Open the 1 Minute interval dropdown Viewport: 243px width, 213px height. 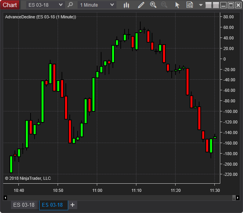click(97, 5)
